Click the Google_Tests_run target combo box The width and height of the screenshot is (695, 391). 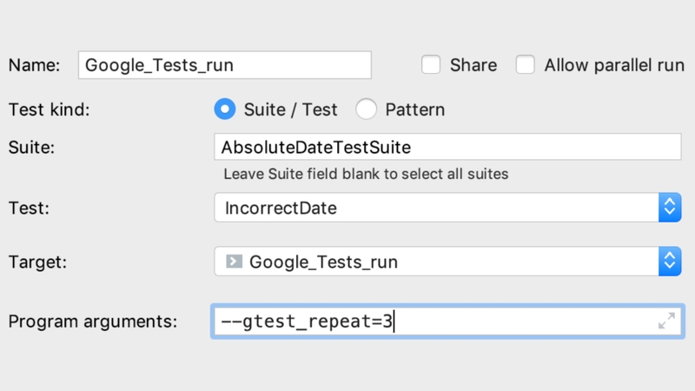tap(434, 261)
